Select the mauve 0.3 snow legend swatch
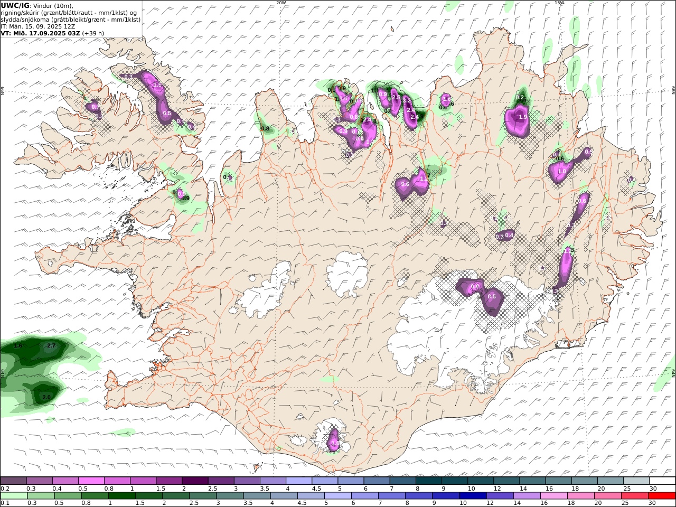The height and width of the screenshot is (507, 676). pos(39,481)
